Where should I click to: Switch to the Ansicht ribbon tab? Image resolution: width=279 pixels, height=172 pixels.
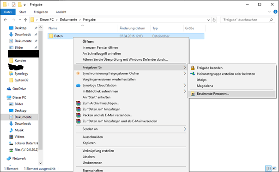click(x=61, y=12)
